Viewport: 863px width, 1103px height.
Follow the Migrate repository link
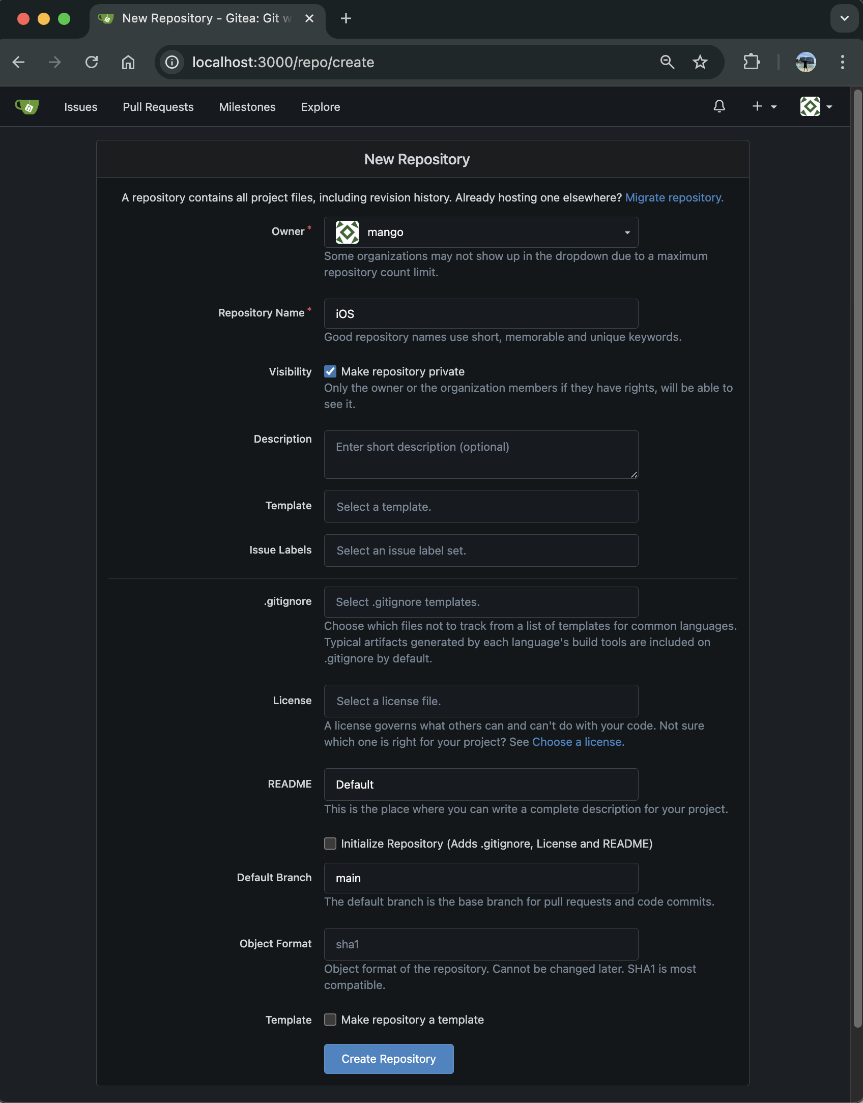(x=674, y=197)
